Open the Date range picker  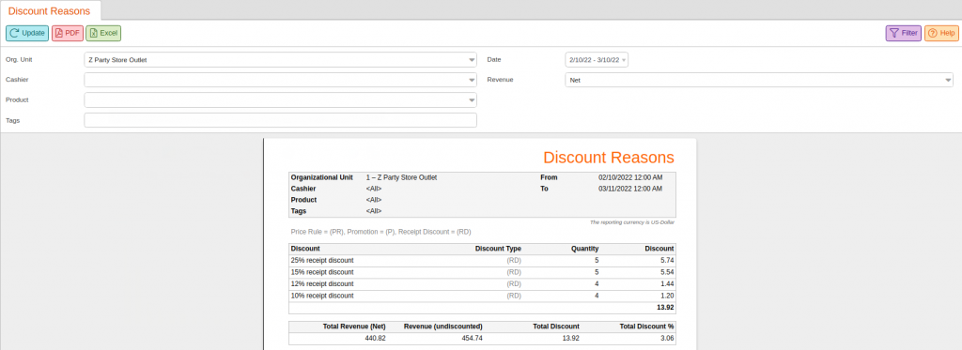597,59
